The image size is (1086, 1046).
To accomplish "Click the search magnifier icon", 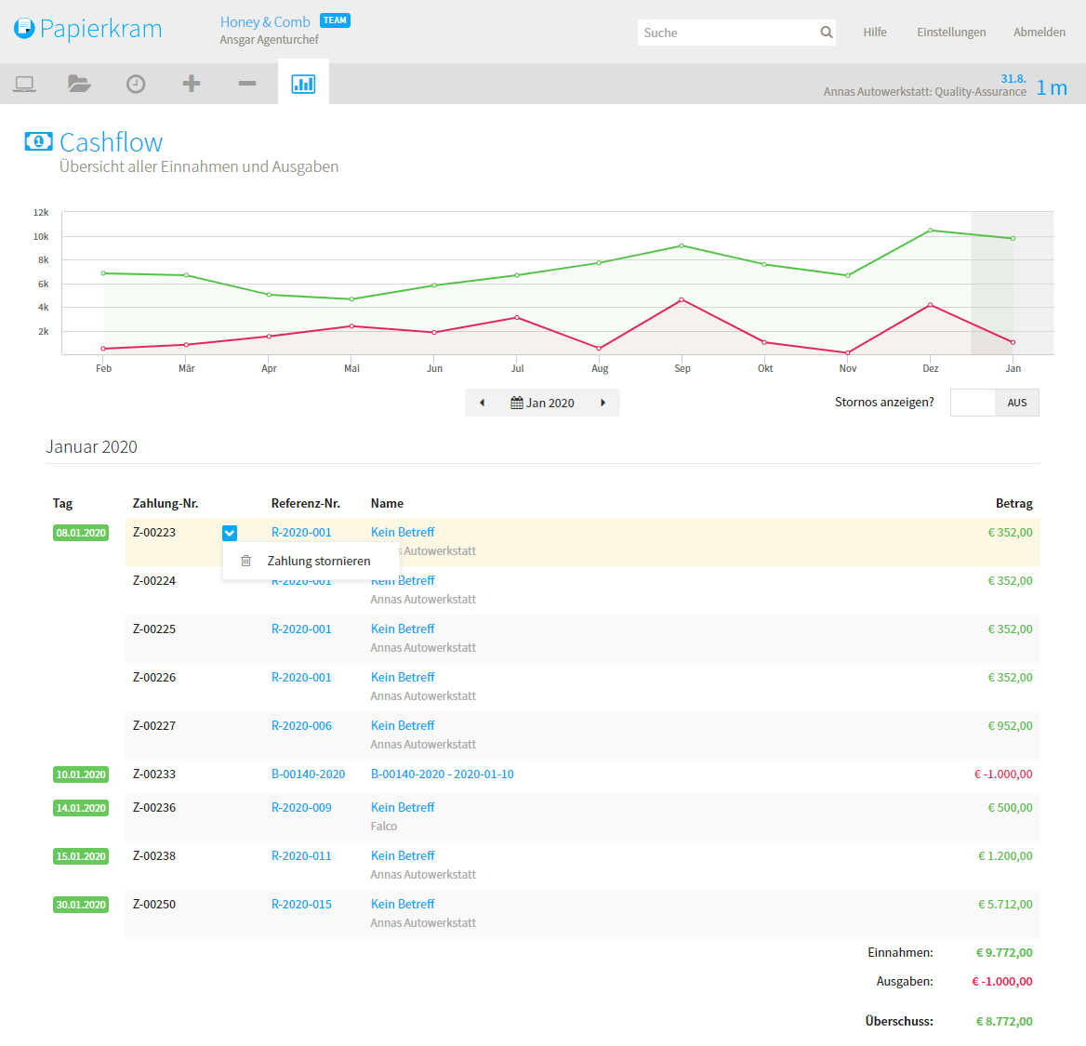I will click(826, 33).
